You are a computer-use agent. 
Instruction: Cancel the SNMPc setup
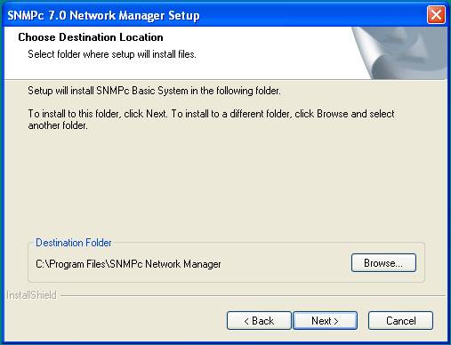(400, 320)
